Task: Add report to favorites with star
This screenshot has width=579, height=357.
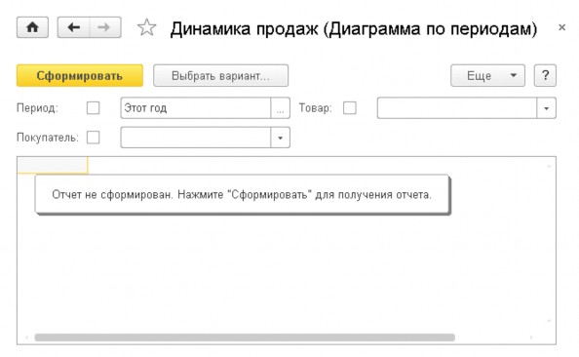Action: [147, 27]
